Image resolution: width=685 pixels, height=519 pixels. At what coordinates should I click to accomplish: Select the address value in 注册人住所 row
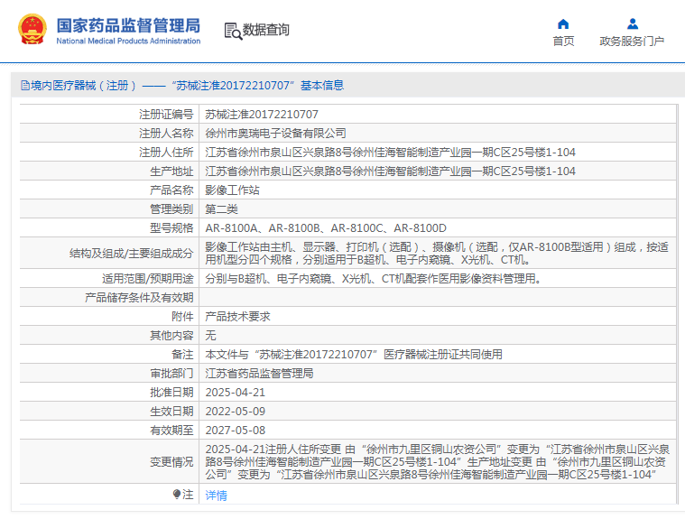click(390, 152)
